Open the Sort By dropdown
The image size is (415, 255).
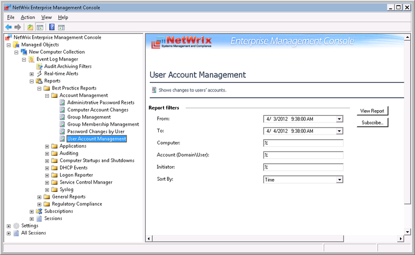339,180
